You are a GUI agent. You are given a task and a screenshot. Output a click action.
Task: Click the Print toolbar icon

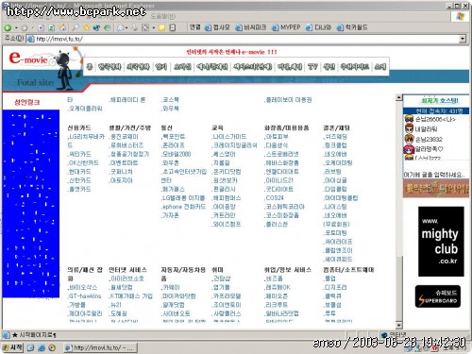[135, 27]
